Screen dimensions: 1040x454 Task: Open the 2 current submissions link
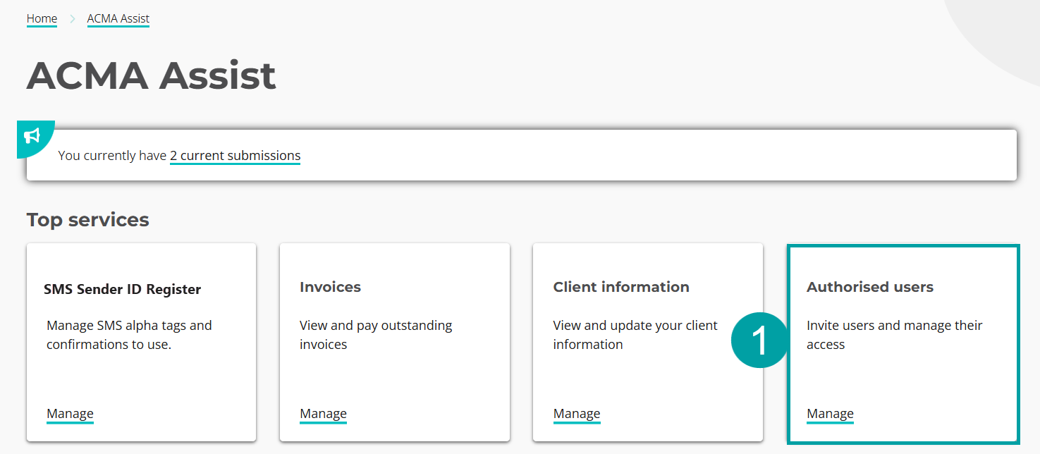tap(235, 155)
